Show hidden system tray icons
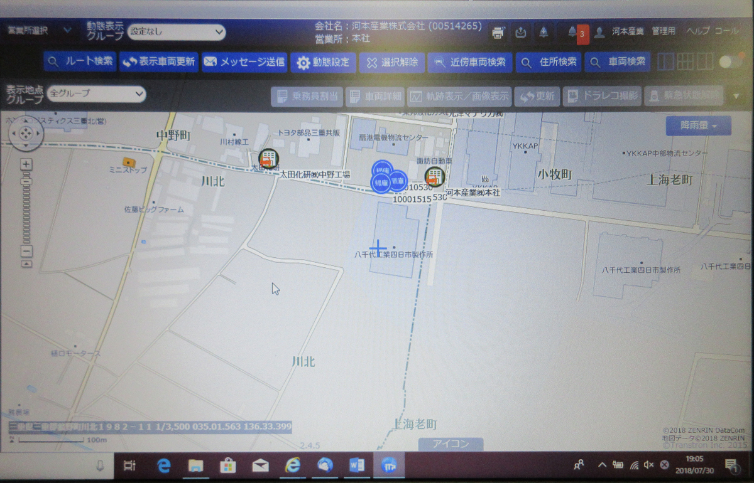The width and height of the screenshot is (754, 483). tap(602, 465)
